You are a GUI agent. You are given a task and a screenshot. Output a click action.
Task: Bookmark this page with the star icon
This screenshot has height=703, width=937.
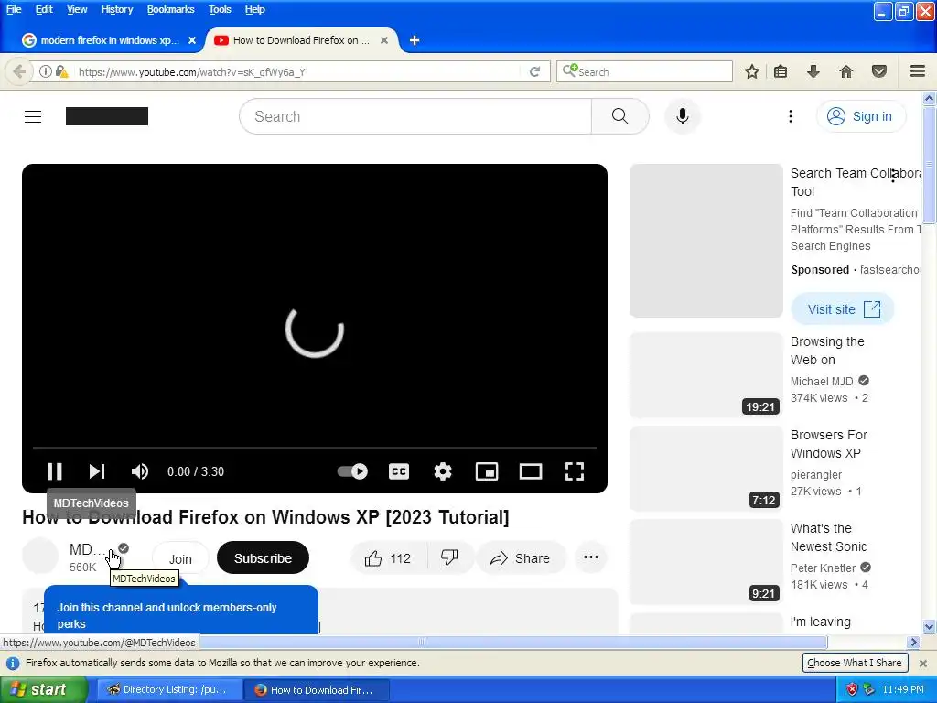tap(752, 71)
